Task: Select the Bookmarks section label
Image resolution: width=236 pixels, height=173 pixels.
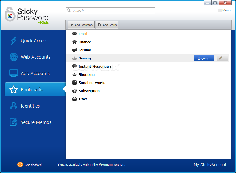Action: 32,90
